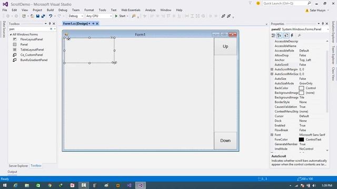Show Events with the lightning bolt icon

(292, 35)
